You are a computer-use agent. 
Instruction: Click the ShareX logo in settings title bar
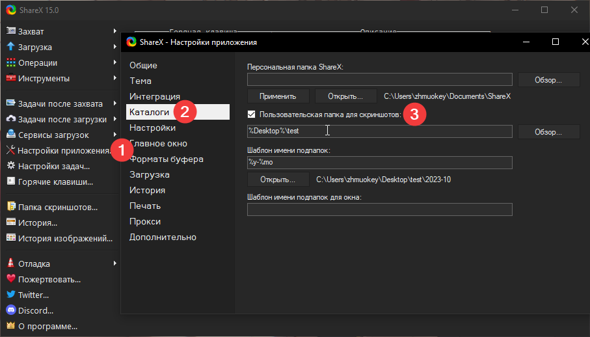click(131, 42)
